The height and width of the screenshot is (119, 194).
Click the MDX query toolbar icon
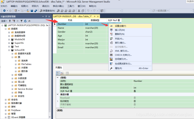62,11
